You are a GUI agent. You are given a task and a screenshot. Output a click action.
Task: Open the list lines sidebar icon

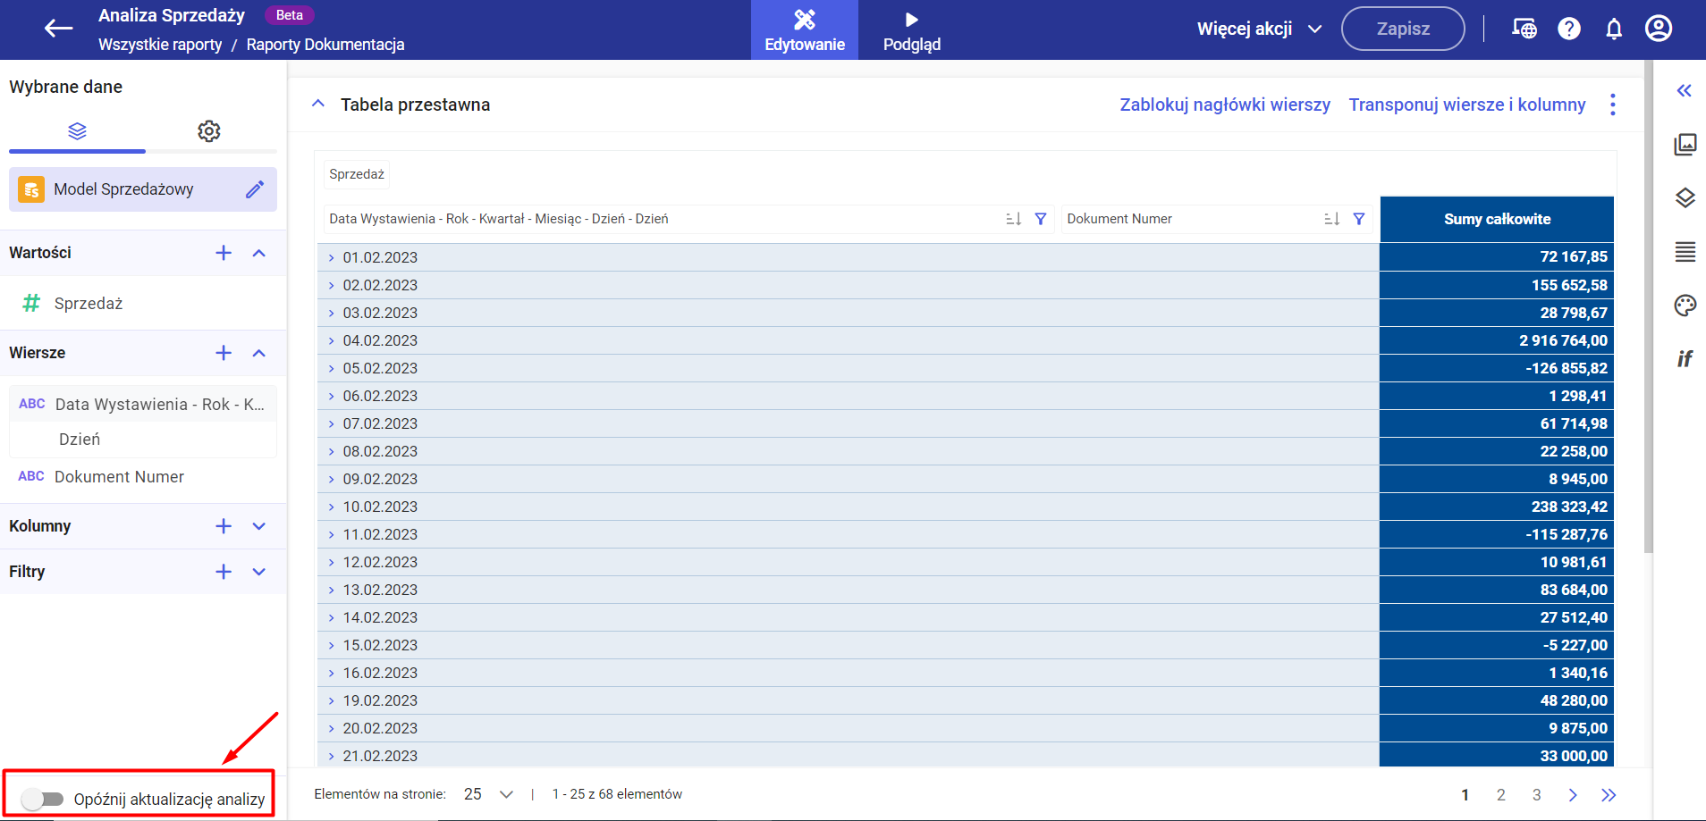pyautogui.click(x=1685, y=252)
